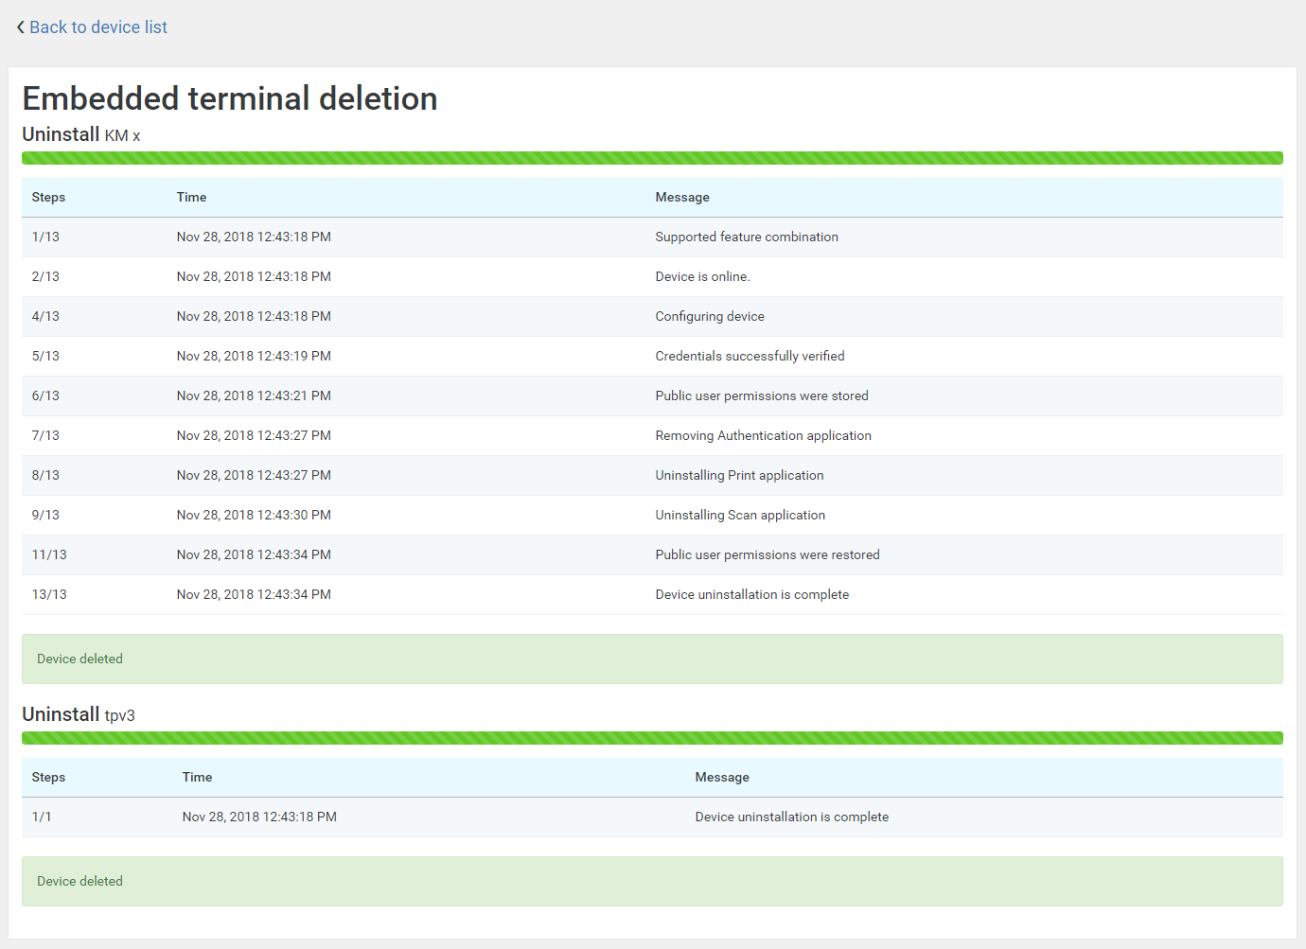
Task: Click the Device uninstallation is complete message
Action: pos(751,594)
